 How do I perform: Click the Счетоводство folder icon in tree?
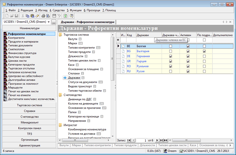[60, 95]
